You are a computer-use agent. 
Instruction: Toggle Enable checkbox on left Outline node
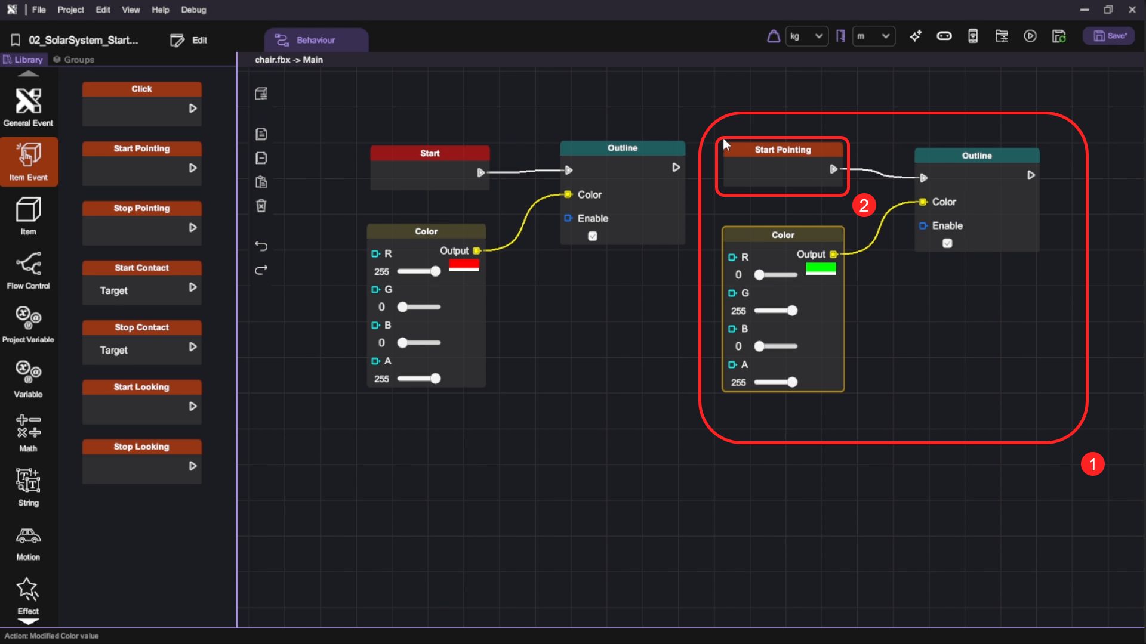click(x=592, y=236)
